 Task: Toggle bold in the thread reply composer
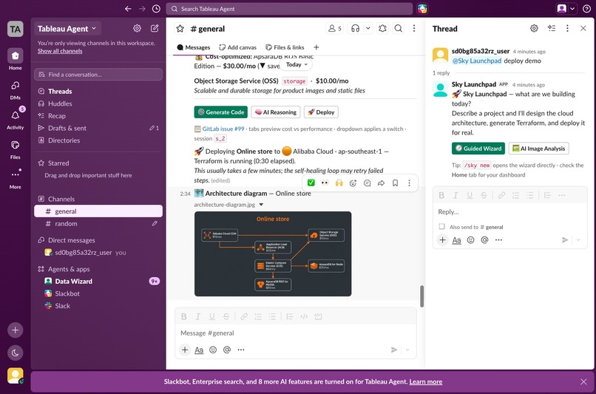tap(441, 195)
